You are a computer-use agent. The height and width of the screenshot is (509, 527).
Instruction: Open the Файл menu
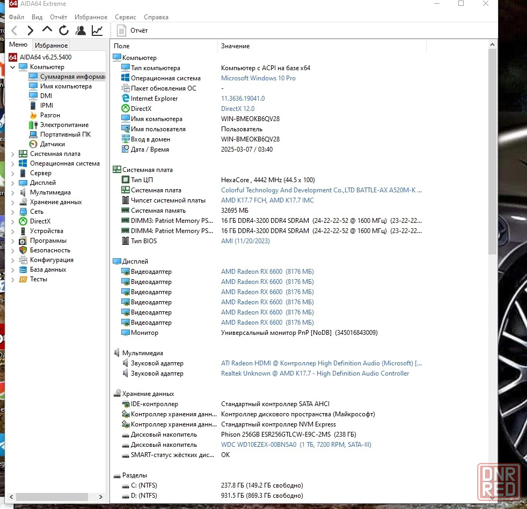16,17
